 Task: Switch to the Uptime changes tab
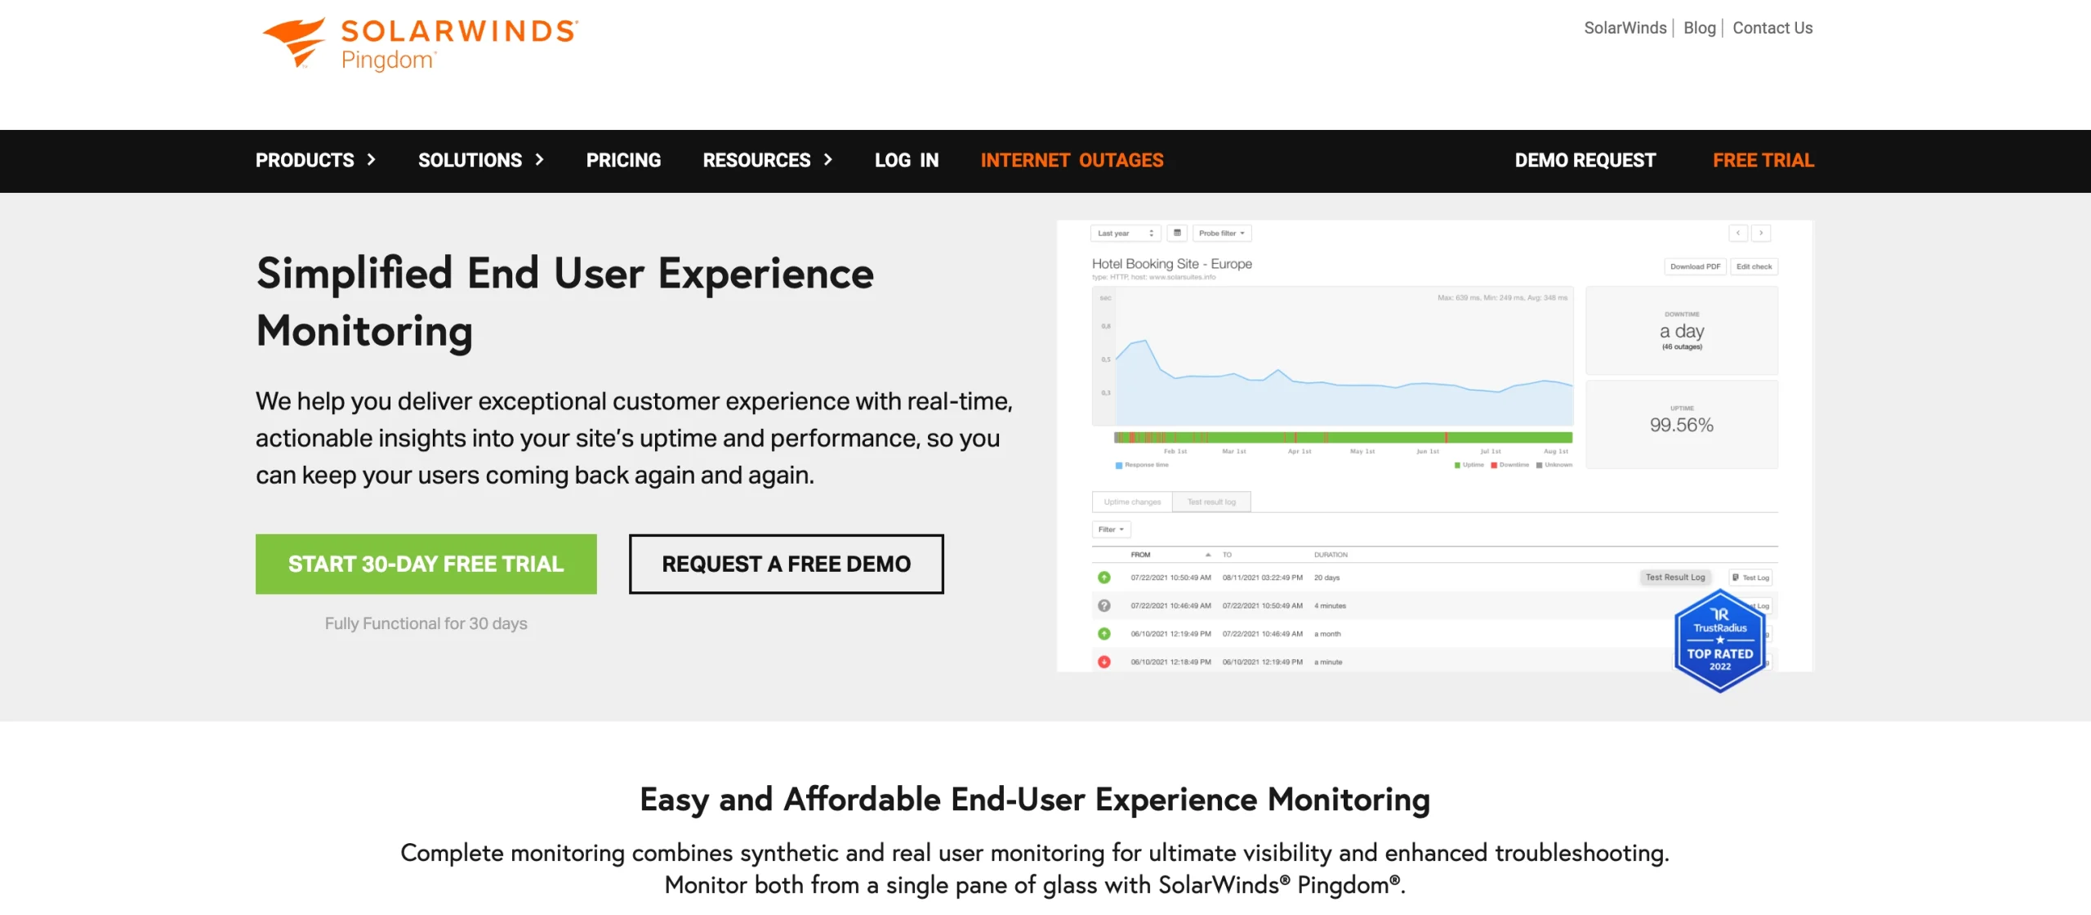pyautogui.click(x=1132, y=502)
